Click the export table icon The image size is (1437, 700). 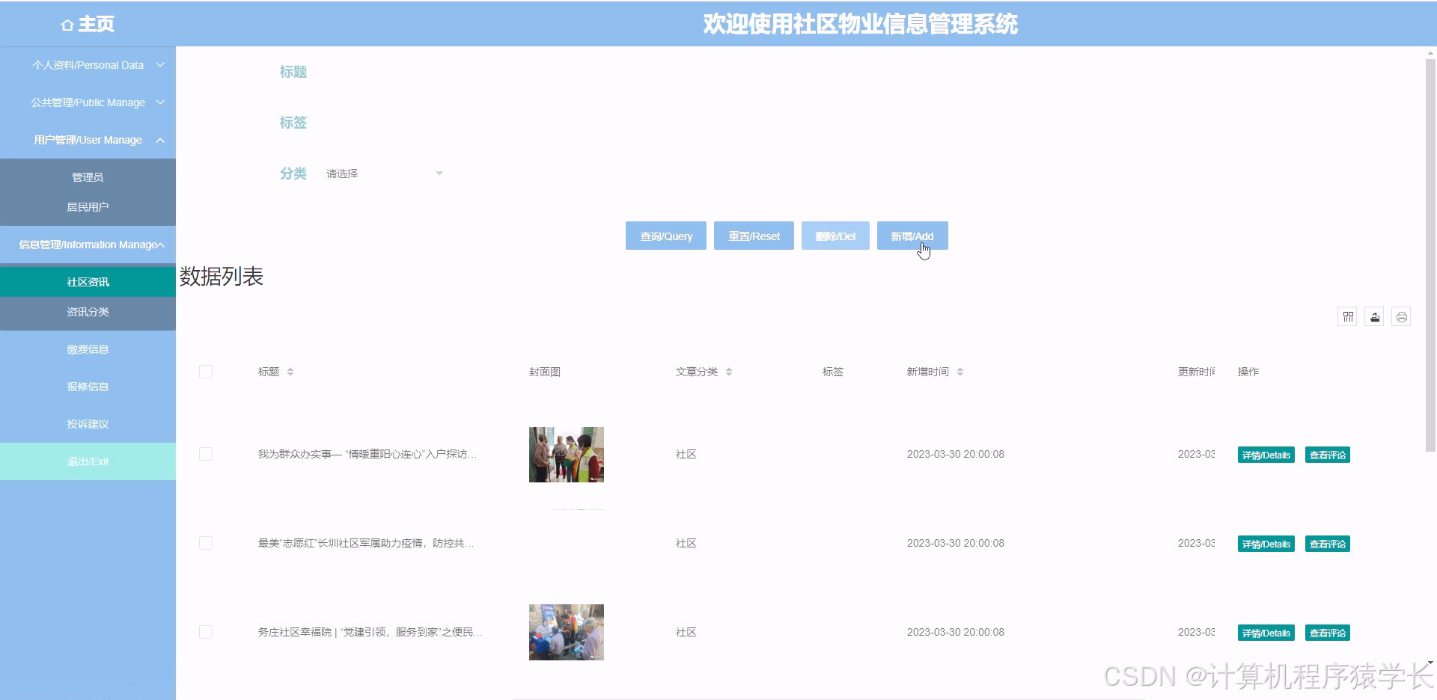1375,317
